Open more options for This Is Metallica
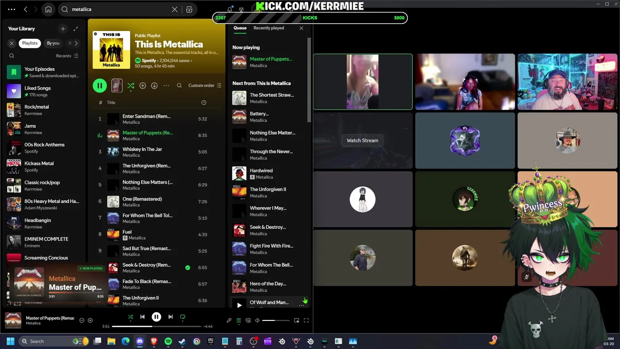This screenshot has width=620, height=349. click(166, 85)
